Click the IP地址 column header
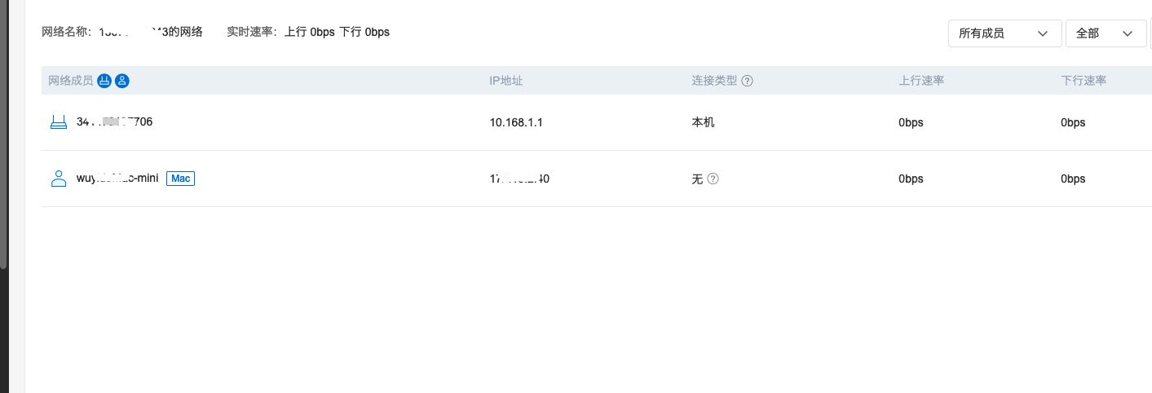 click(x=505, y=81)
